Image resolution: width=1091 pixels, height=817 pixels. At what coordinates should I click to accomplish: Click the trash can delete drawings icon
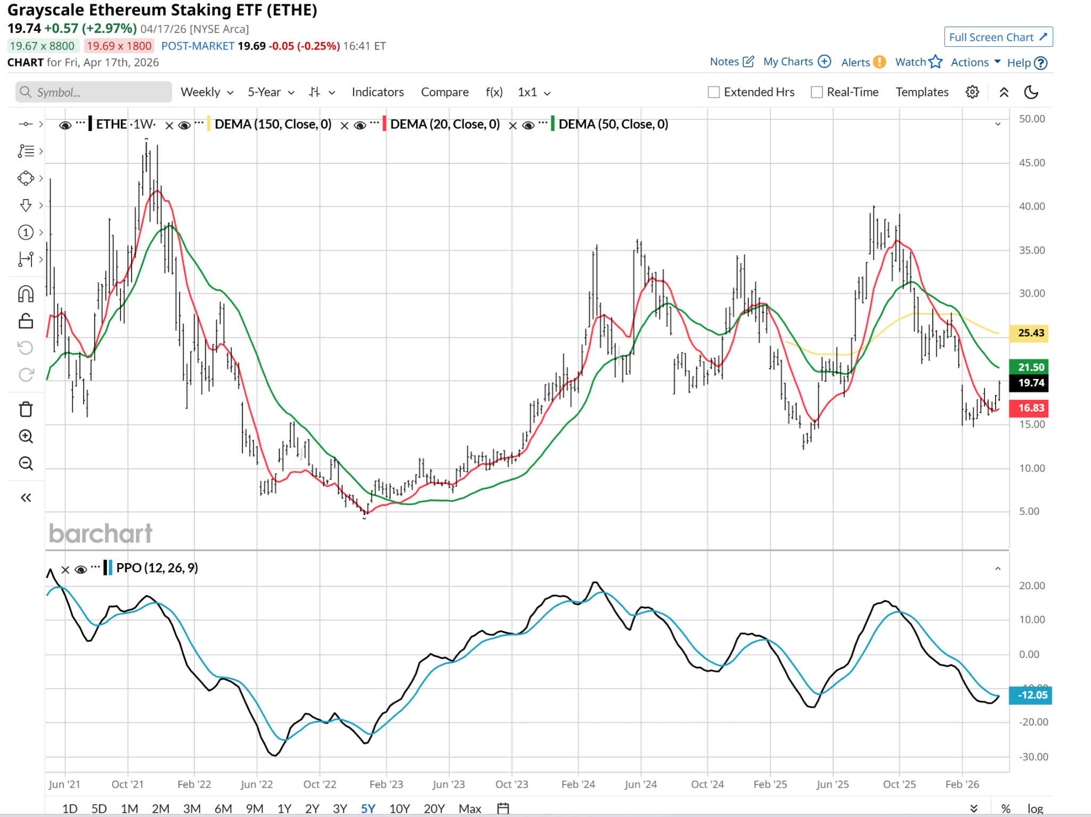tap(26, 409)
